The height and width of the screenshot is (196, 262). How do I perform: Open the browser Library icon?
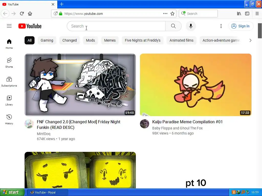[x=239, y=14]
